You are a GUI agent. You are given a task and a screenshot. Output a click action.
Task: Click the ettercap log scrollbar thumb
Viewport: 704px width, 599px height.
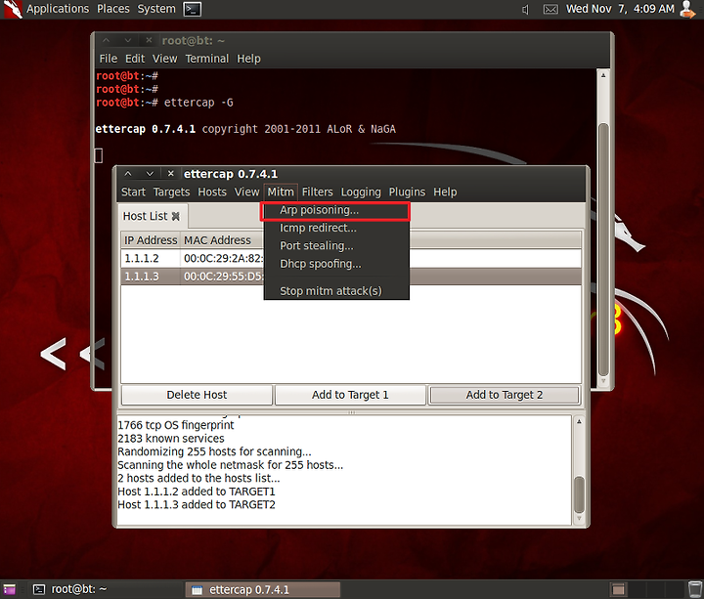coord(579,494)
